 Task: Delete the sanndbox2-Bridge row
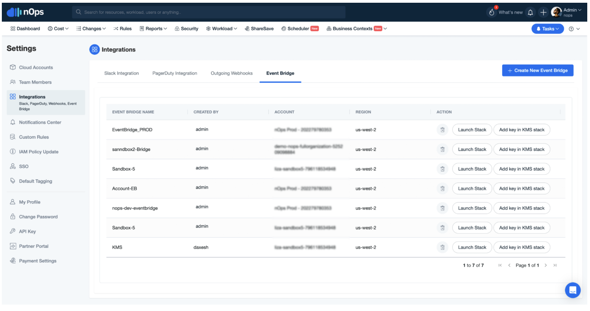click(x=442, y=150)
